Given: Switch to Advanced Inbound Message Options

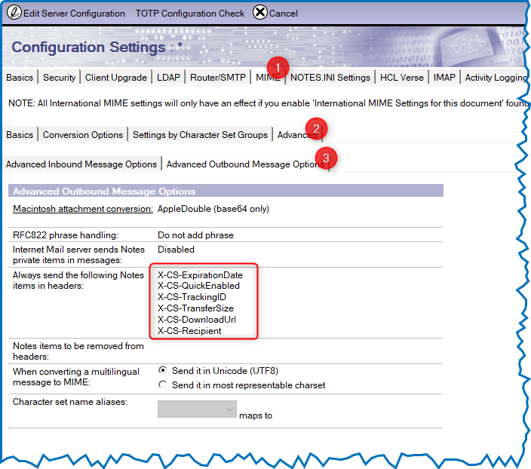Looking at the screenshot, I should pos(81,164).
